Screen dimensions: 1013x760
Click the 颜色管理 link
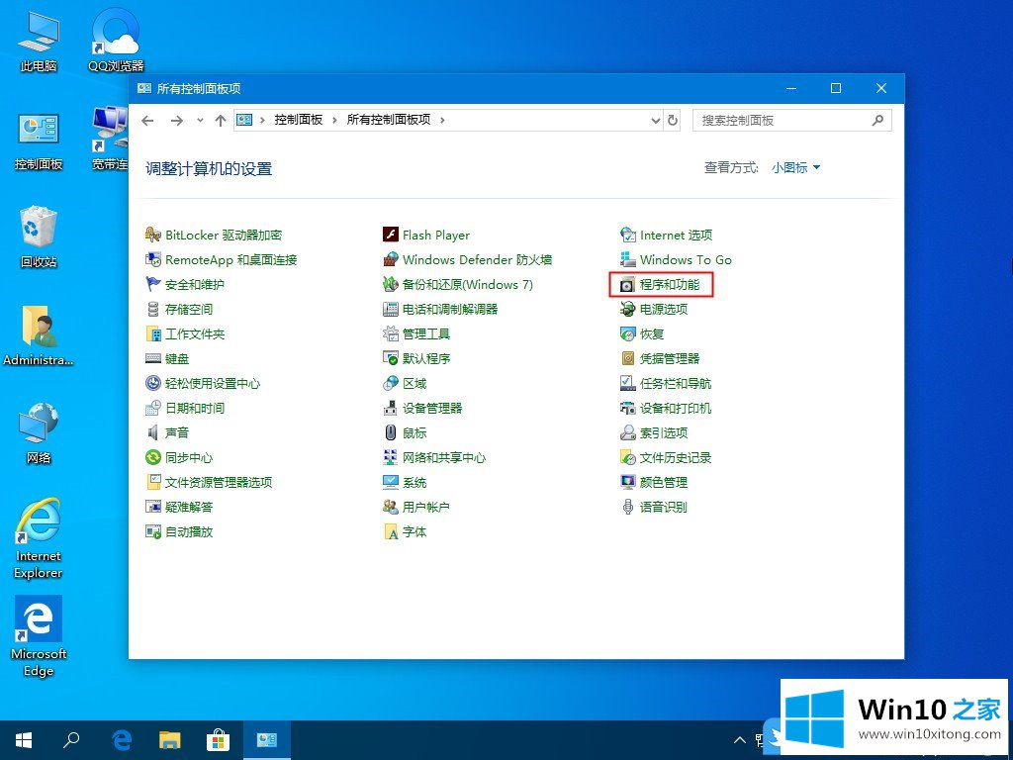point(664,482)
